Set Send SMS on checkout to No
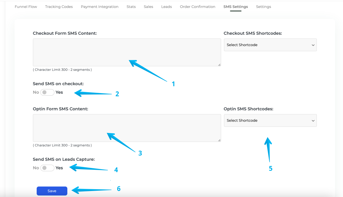The height and width of the screenshot is (197, 343). [x=47, y=92]
